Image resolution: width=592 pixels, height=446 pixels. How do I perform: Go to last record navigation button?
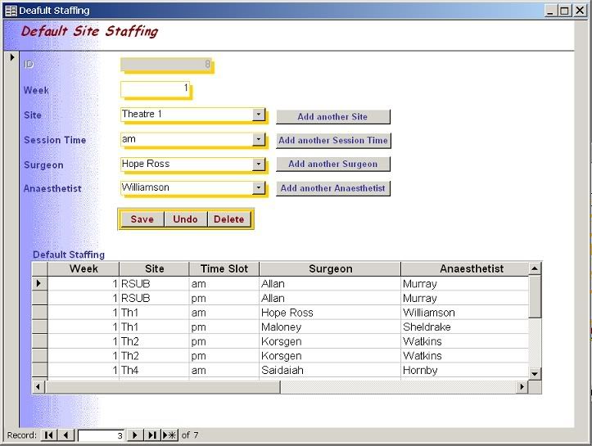point(152,435)
